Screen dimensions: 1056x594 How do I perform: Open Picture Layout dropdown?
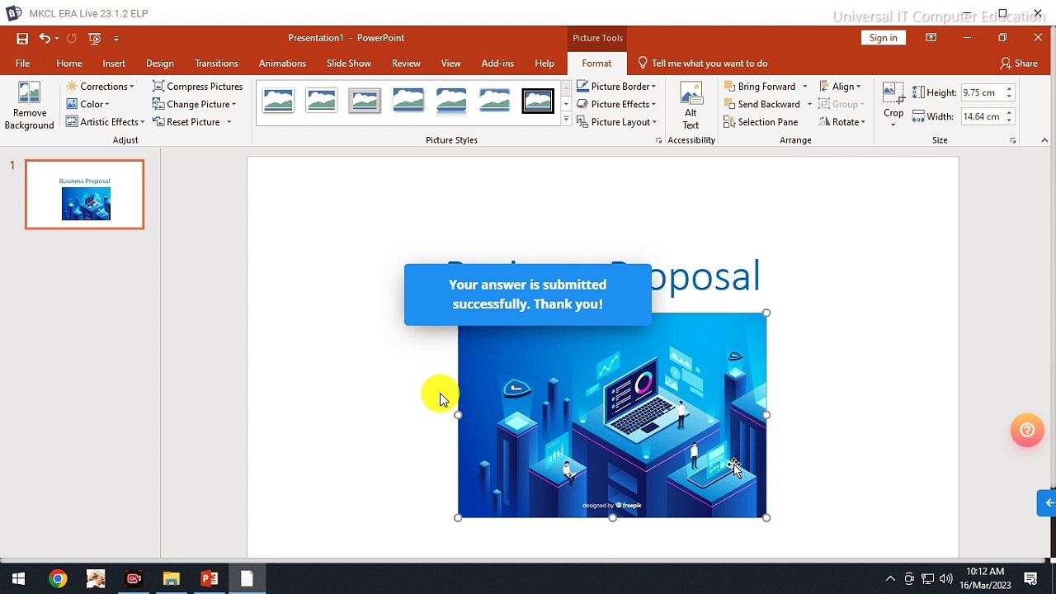(x=616, y=122)
